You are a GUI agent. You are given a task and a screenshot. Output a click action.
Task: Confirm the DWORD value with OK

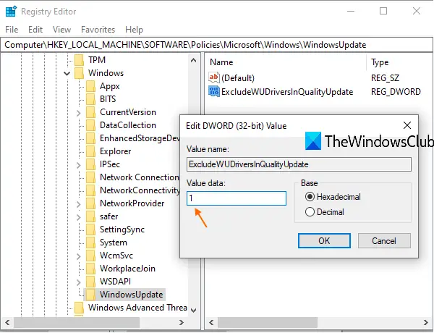tap(324, 241)
